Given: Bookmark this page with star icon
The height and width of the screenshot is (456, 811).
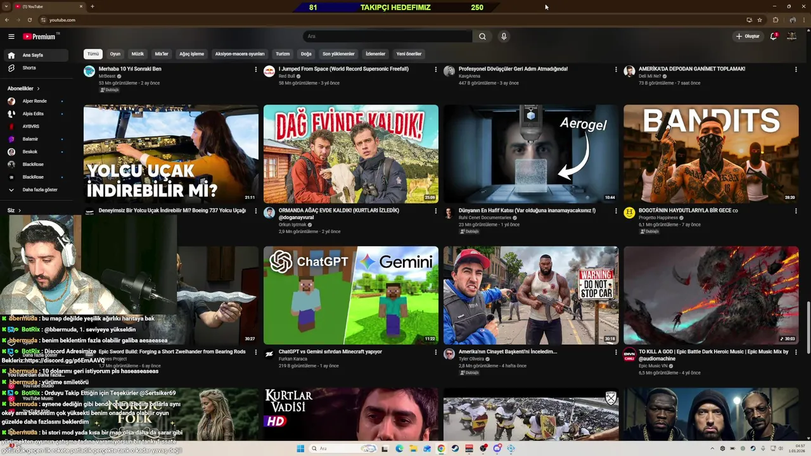Looking at the screenshot, I should pos(760,20).
